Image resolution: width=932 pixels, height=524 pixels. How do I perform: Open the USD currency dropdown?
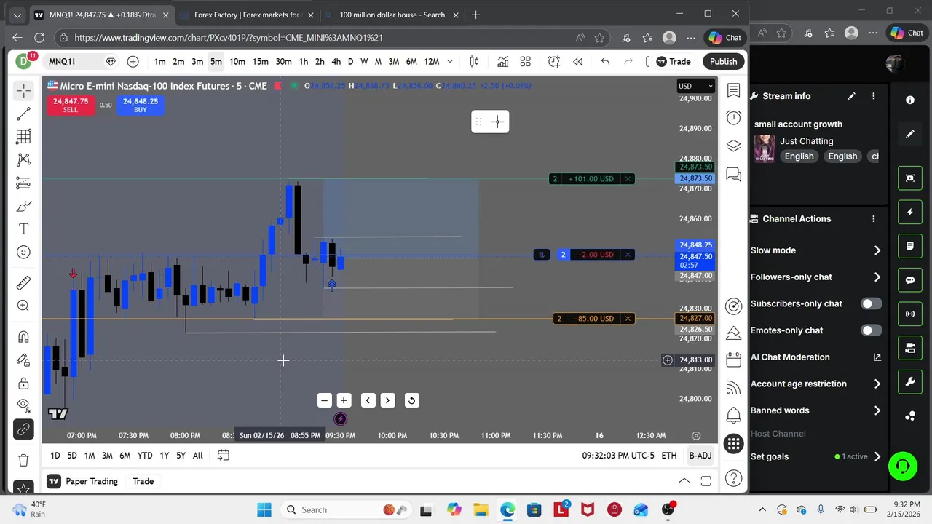pyautogui.click(x=695, y=86)
